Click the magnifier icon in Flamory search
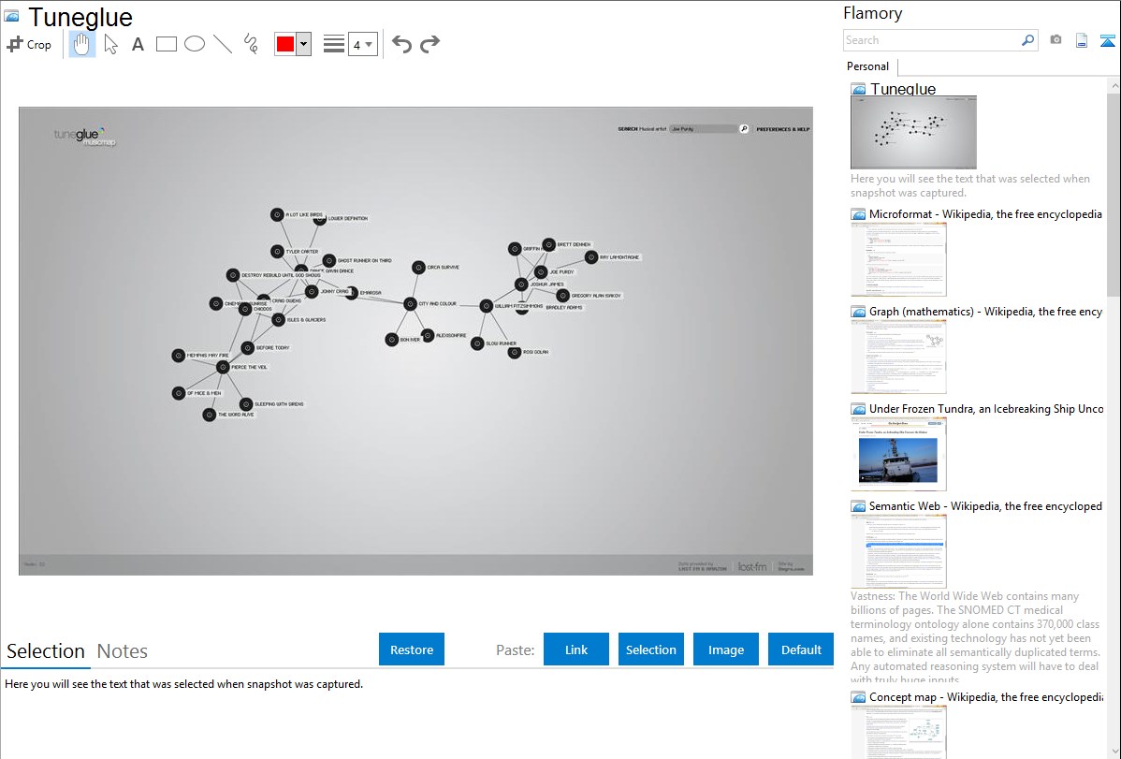The image size is (1121, 759). [x=1027, y=40]
